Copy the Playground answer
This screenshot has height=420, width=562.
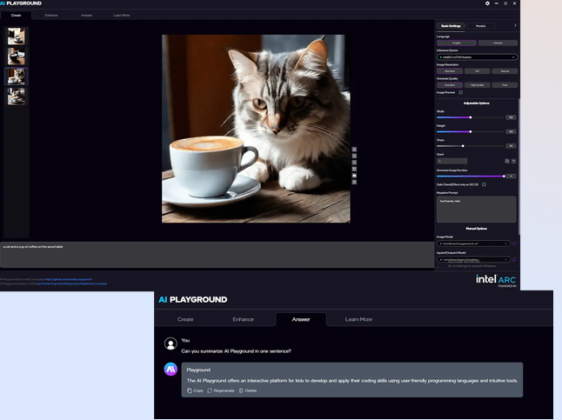(195, 390)
